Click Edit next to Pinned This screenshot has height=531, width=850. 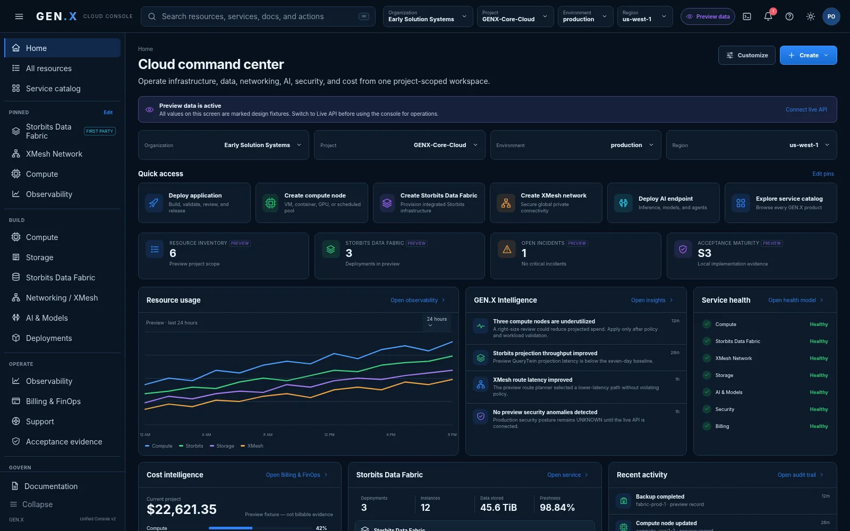(108, 113)
